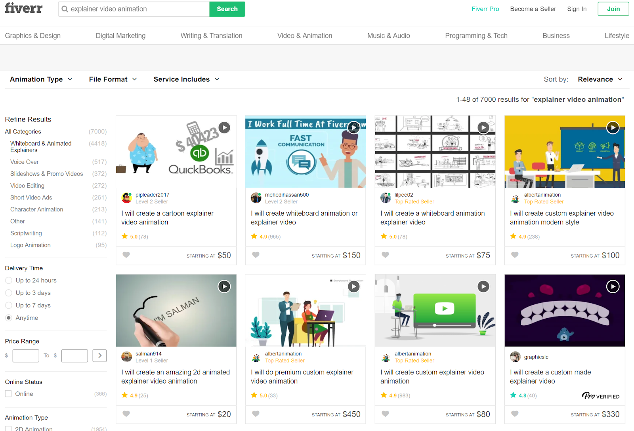The height and width of the screenshot is (431, 634).
Task: Open the Music & Audio category menu
Action: tap(389, 36)
